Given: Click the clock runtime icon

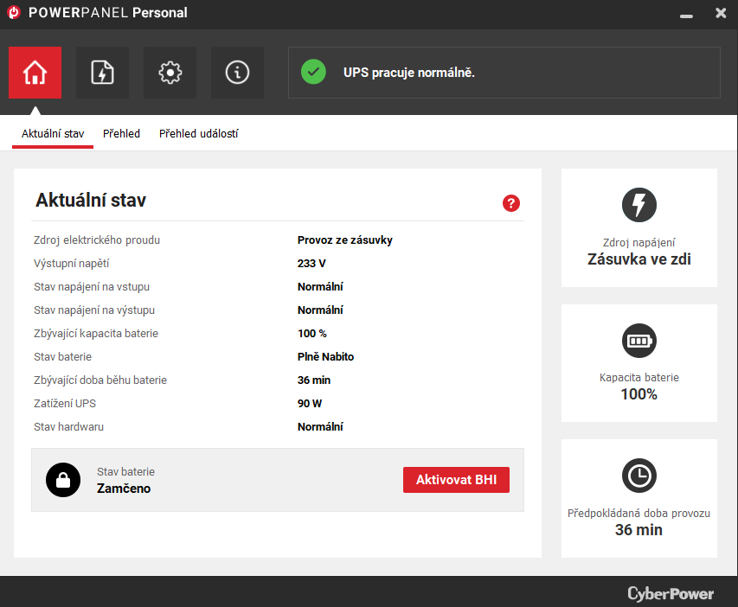Looking at the screenshot, I should [x=639, y=476].
